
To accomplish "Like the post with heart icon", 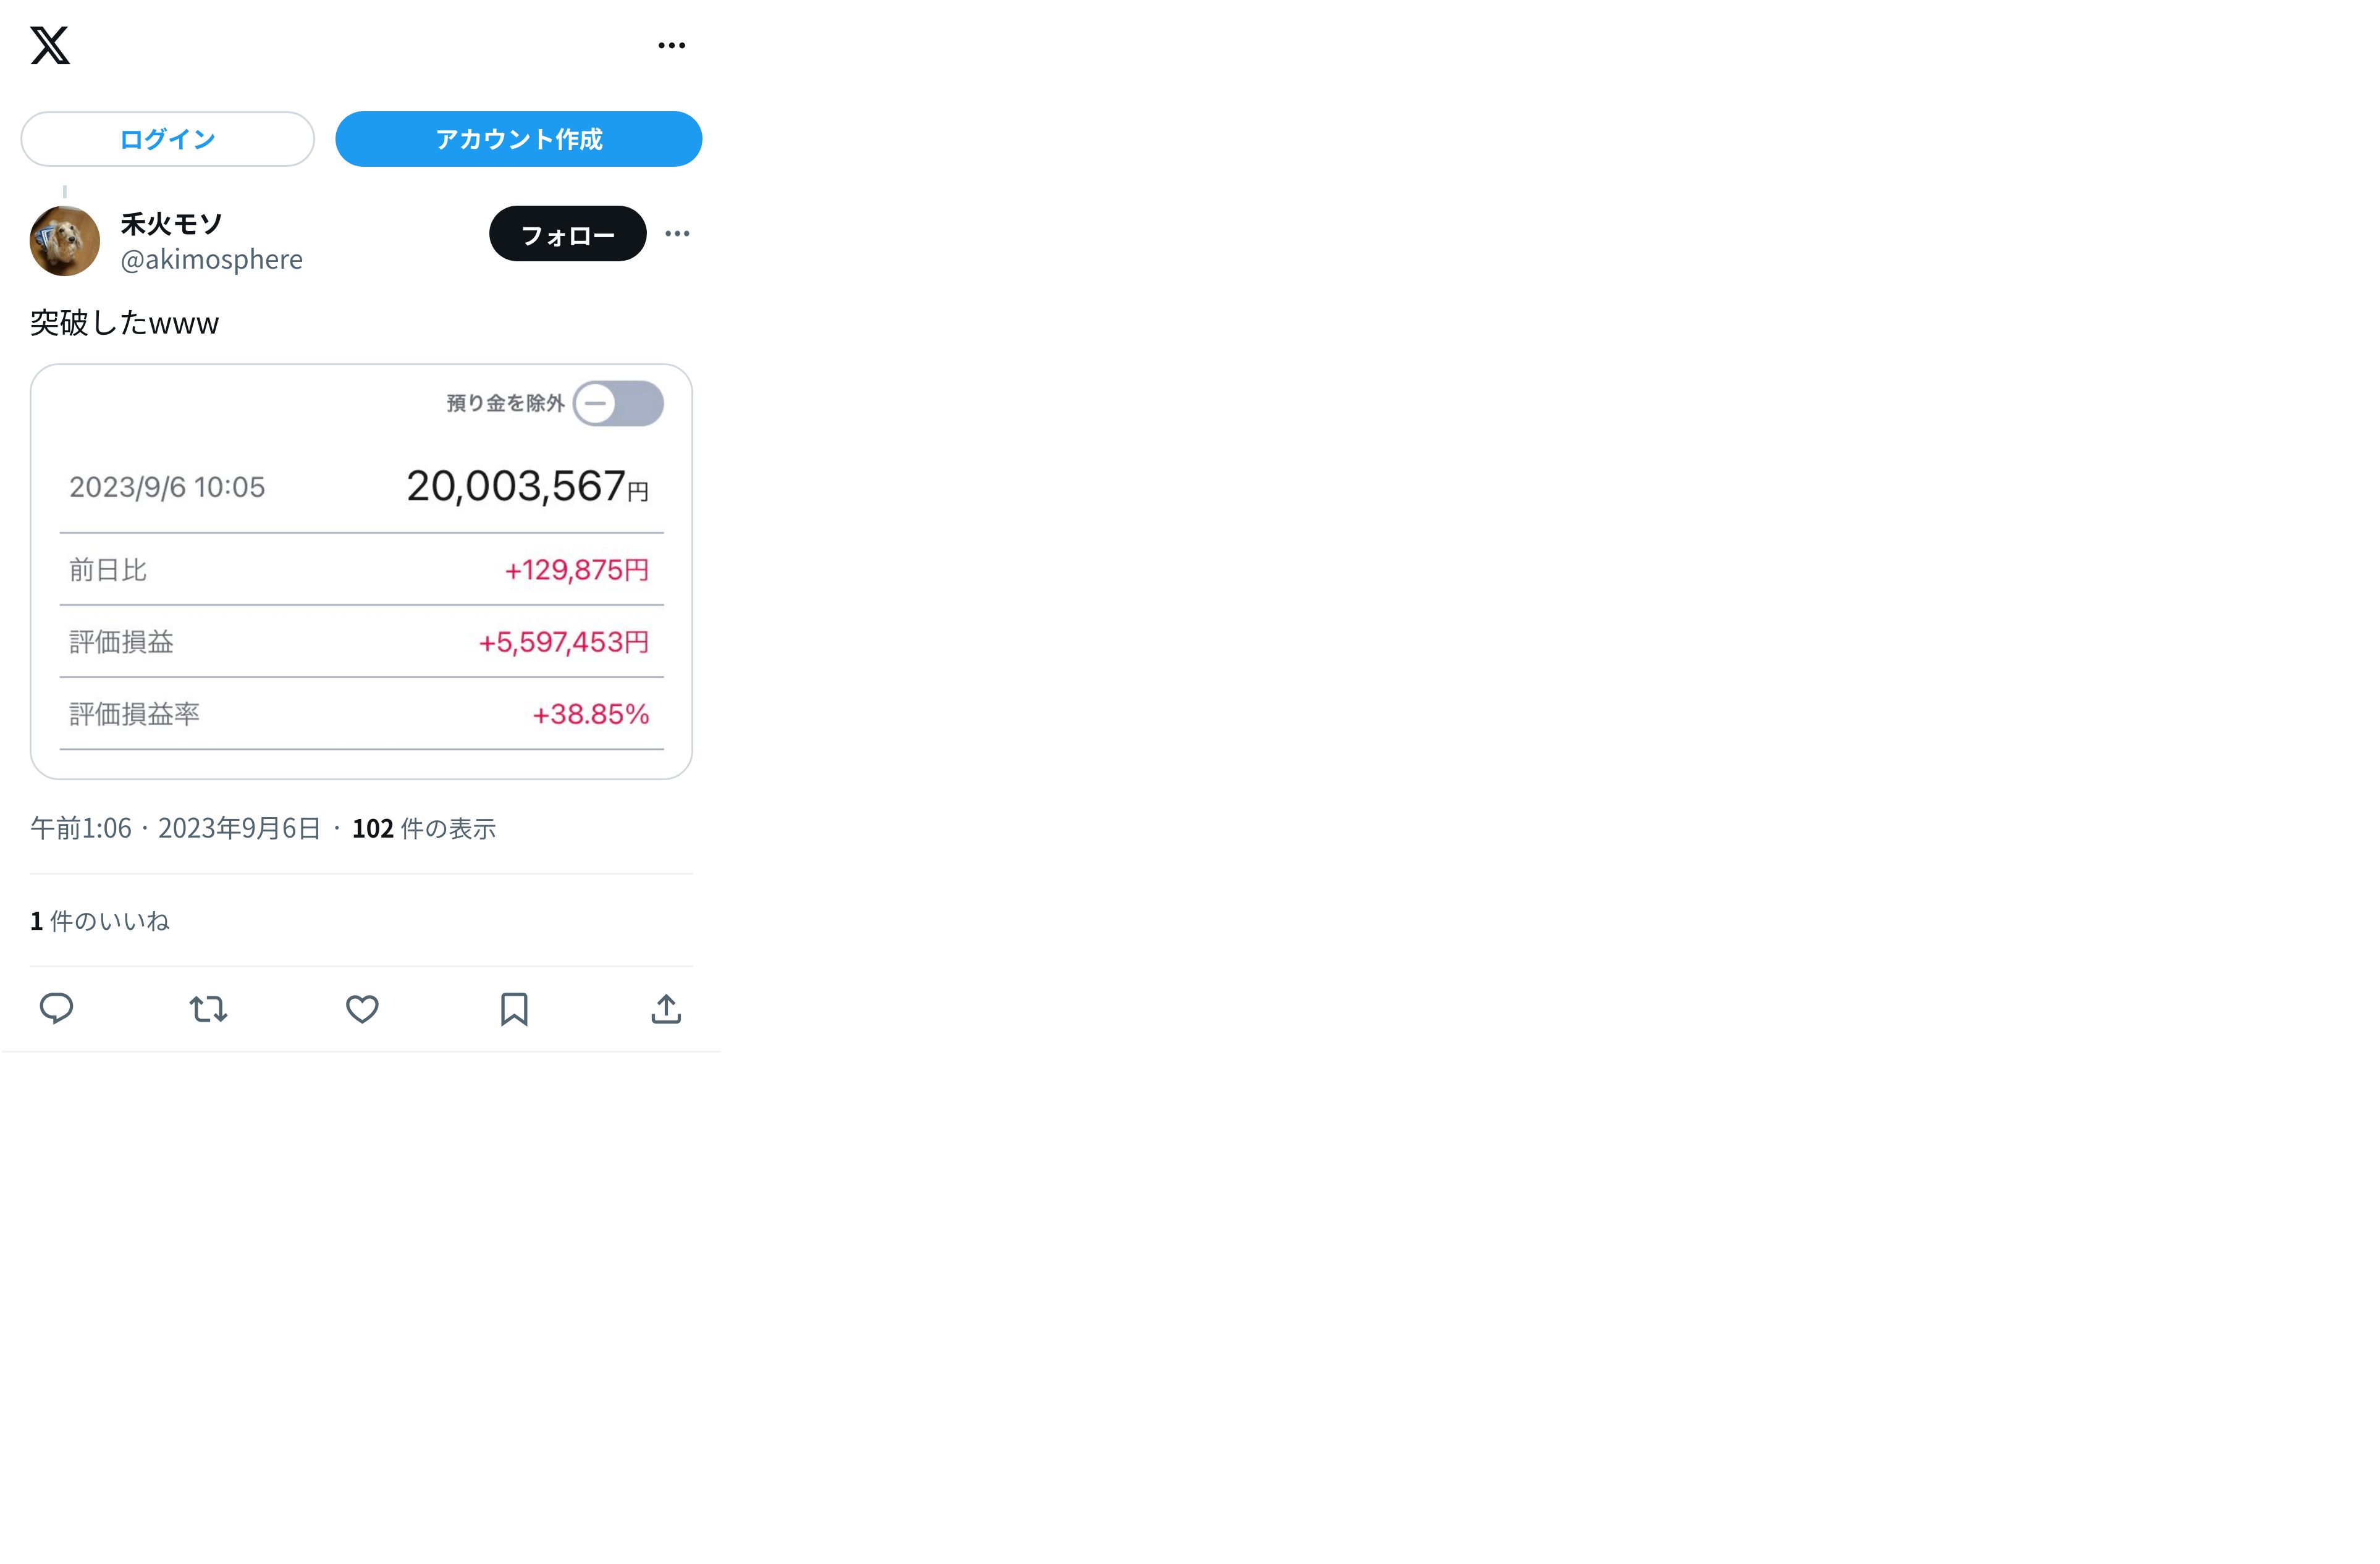I will (362, 1008).
